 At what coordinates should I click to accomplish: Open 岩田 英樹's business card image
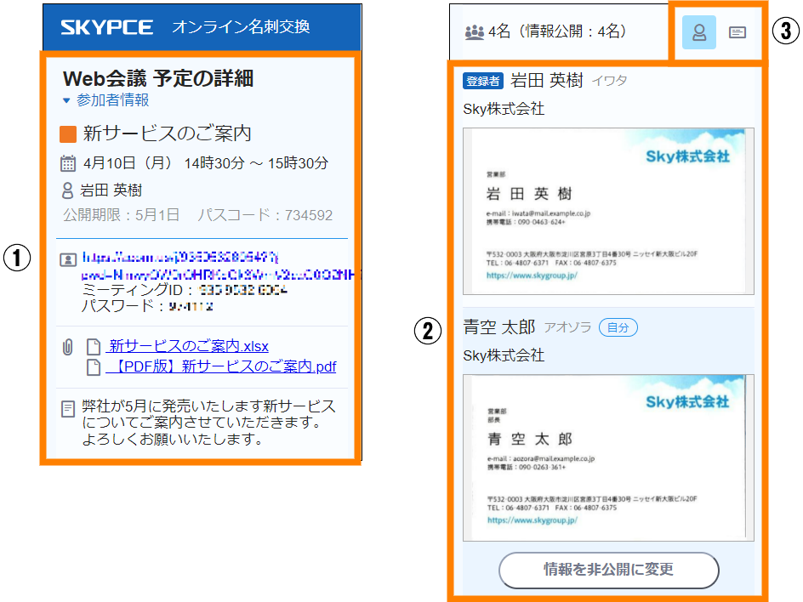[608, 211]
